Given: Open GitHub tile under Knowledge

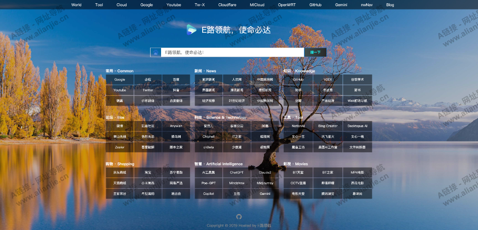Looking at the screenshot, I should (298, 80).
